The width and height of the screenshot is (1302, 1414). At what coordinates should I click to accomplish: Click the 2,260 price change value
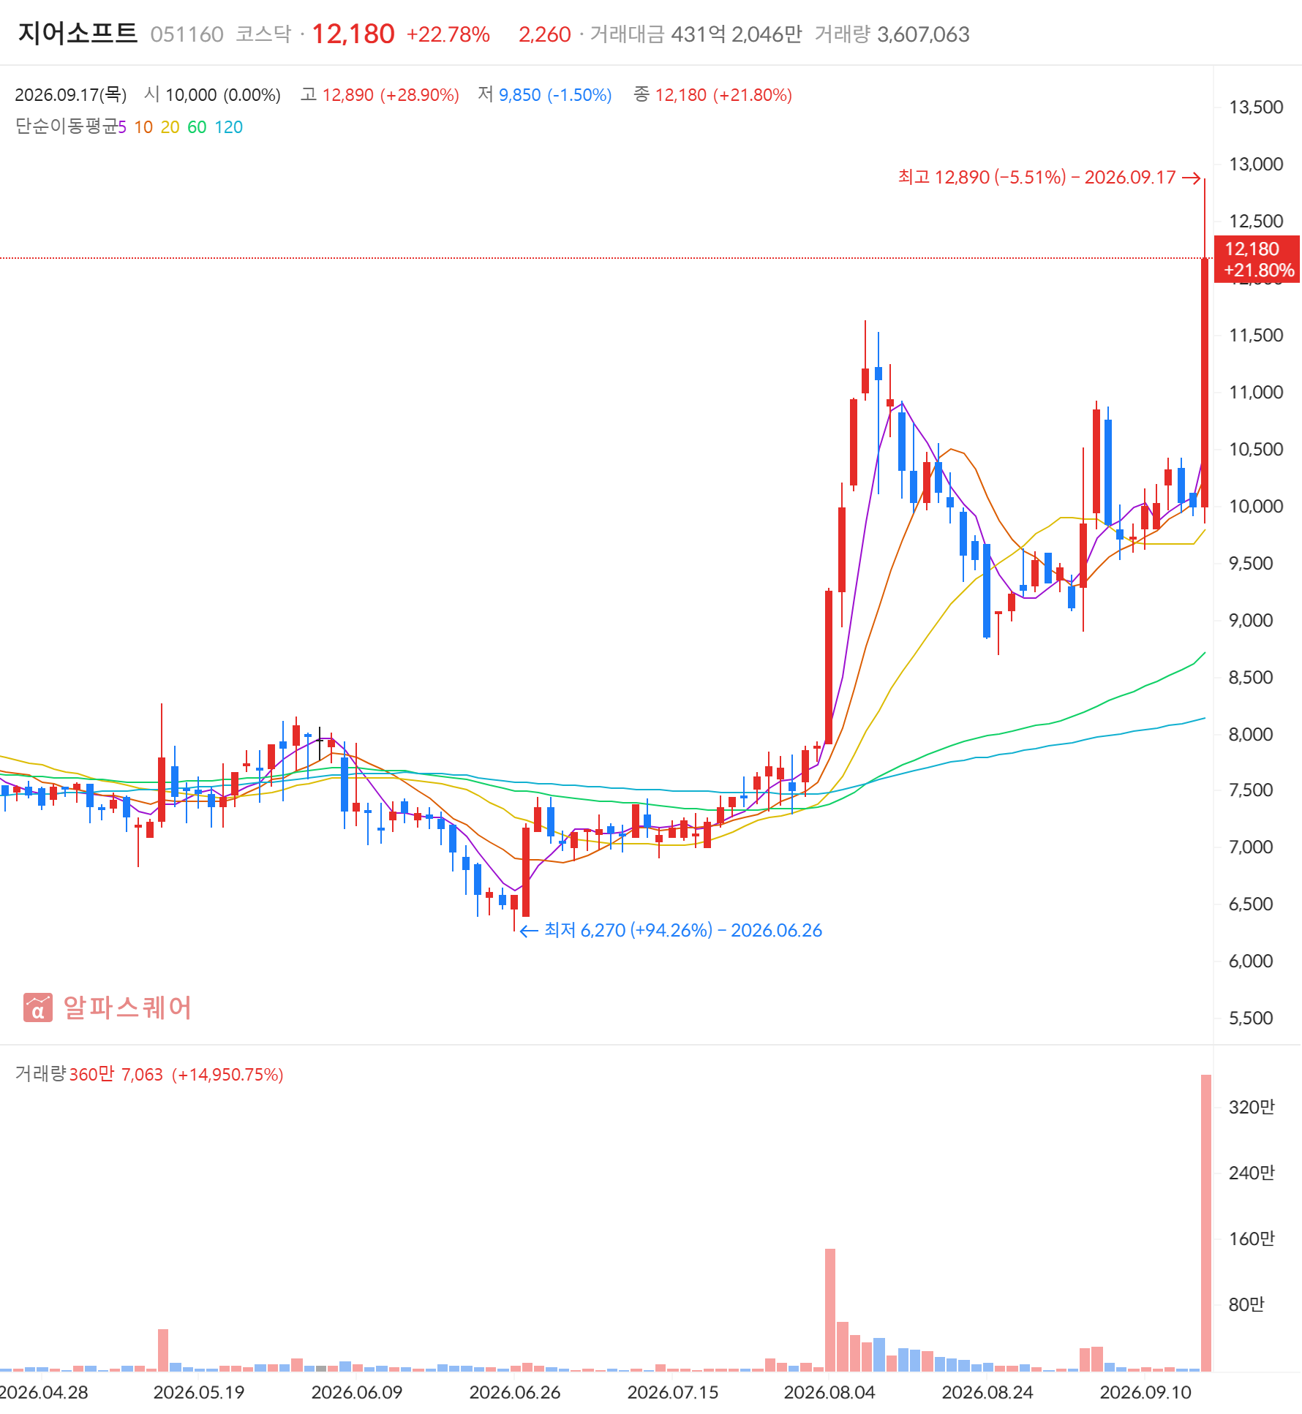coord(544,34)
